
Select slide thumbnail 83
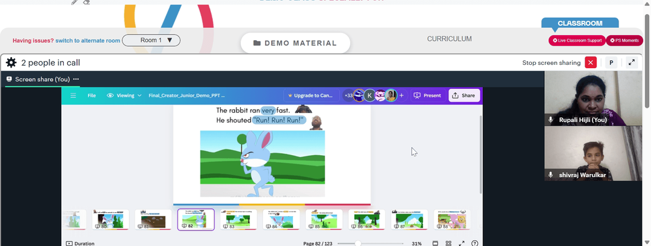[x=239, y=219]
